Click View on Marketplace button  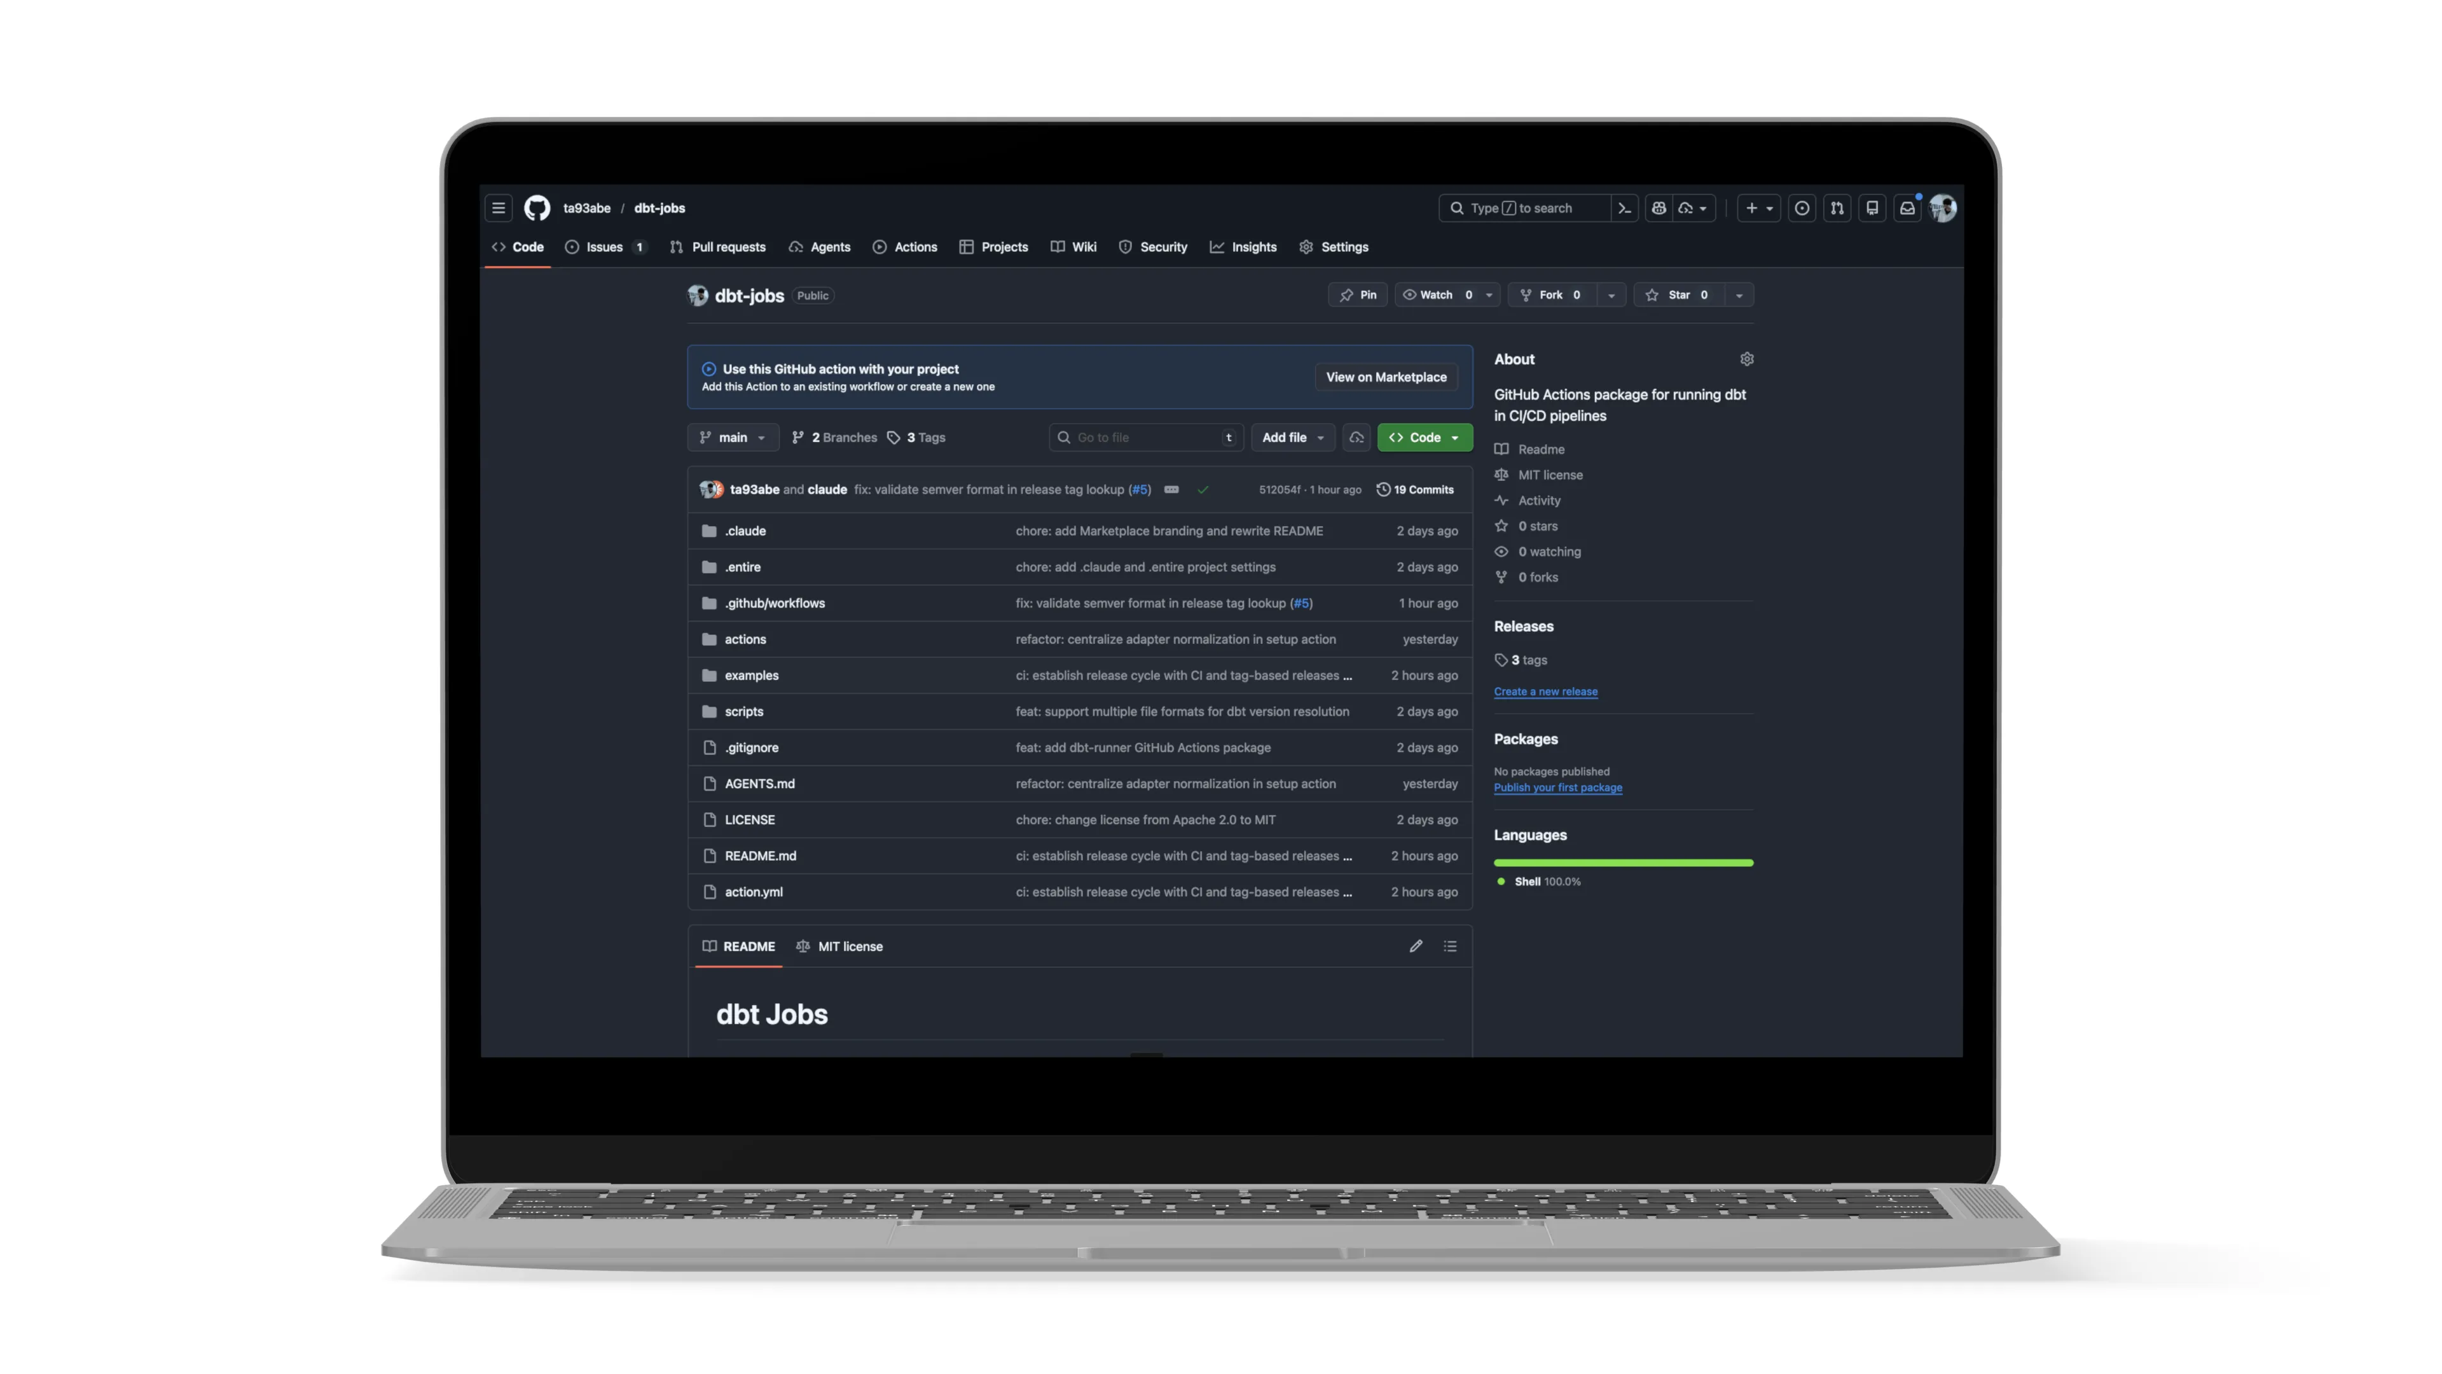1386,377
